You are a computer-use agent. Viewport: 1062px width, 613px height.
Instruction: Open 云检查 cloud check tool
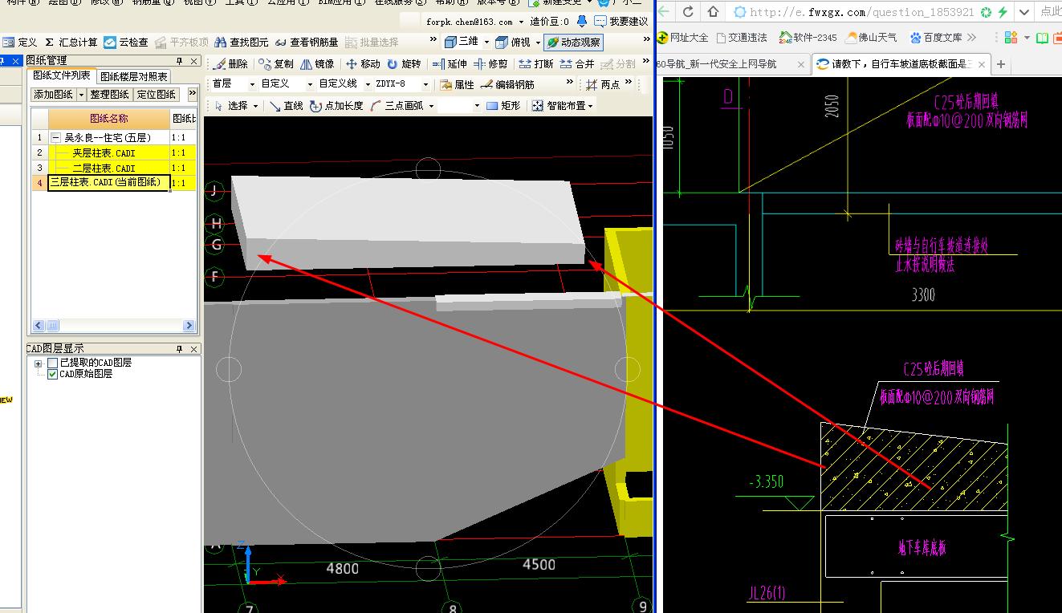point(126,43)
